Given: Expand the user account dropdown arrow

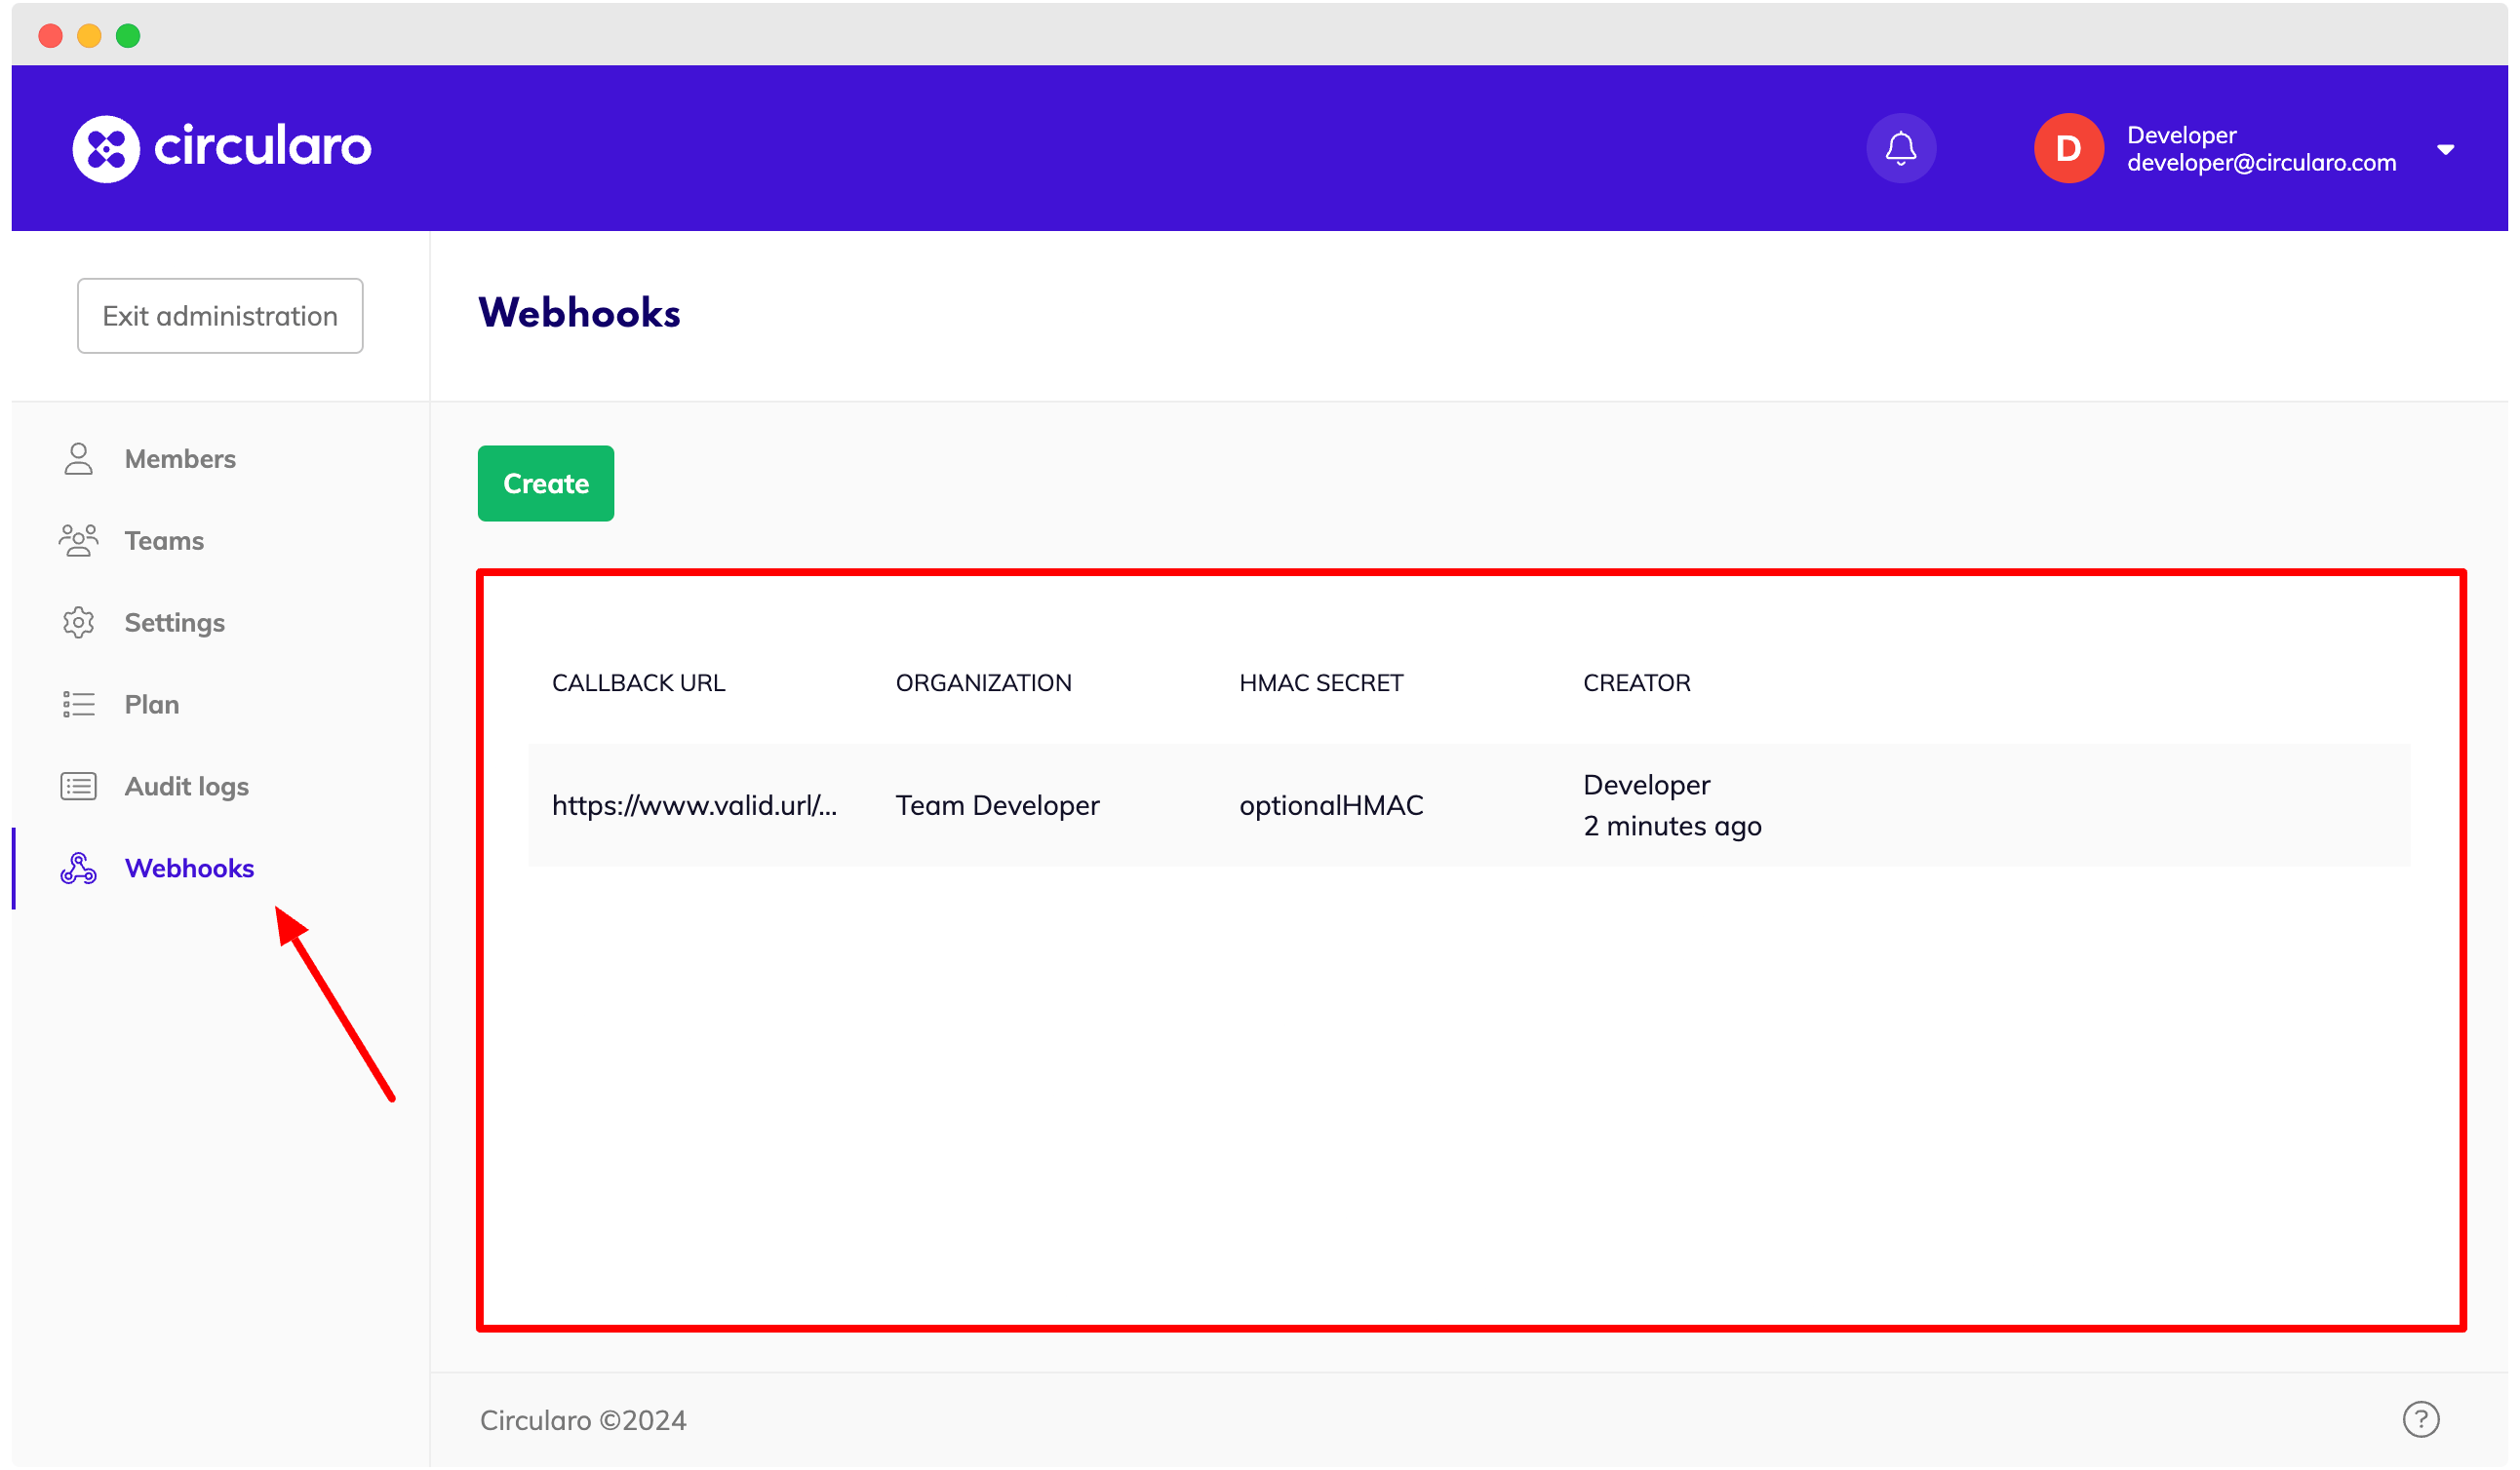Looking at the screenshot, I should tap(2446, 149).
